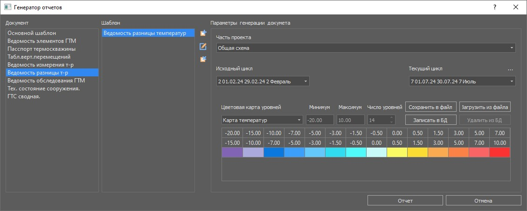The image size is (527, 211).
Task: Select Основной шаблон document
Action: click(32, 33)
